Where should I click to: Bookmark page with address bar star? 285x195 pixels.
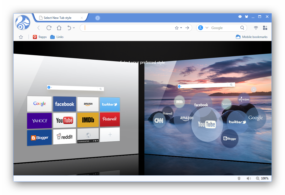click(x=177, y=28)
